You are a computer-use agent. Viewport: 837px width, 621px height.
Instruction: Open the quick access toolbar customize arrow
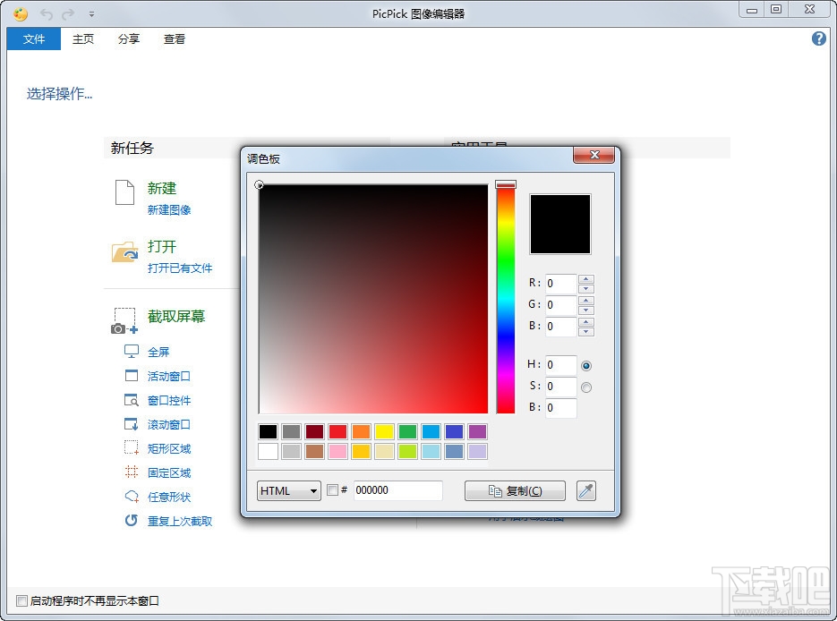pos(90,13)
